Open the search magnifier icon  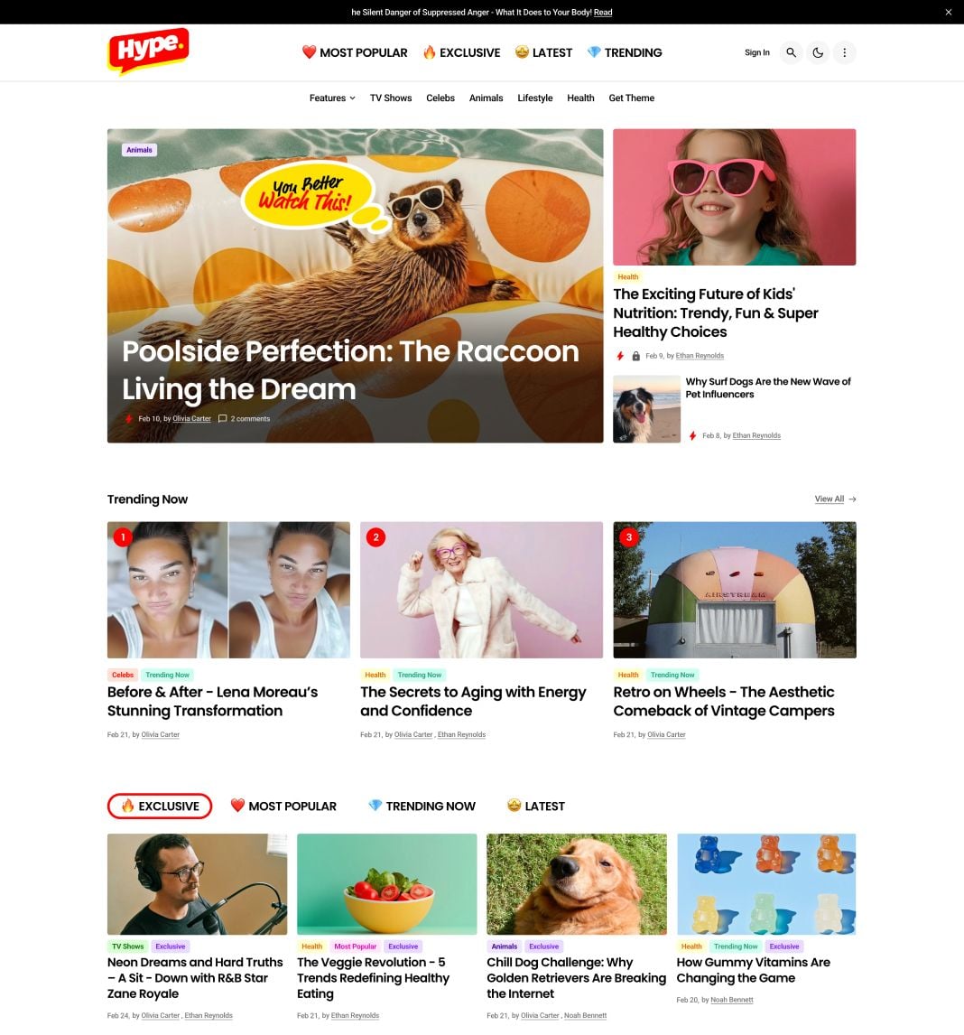[791, 52]
